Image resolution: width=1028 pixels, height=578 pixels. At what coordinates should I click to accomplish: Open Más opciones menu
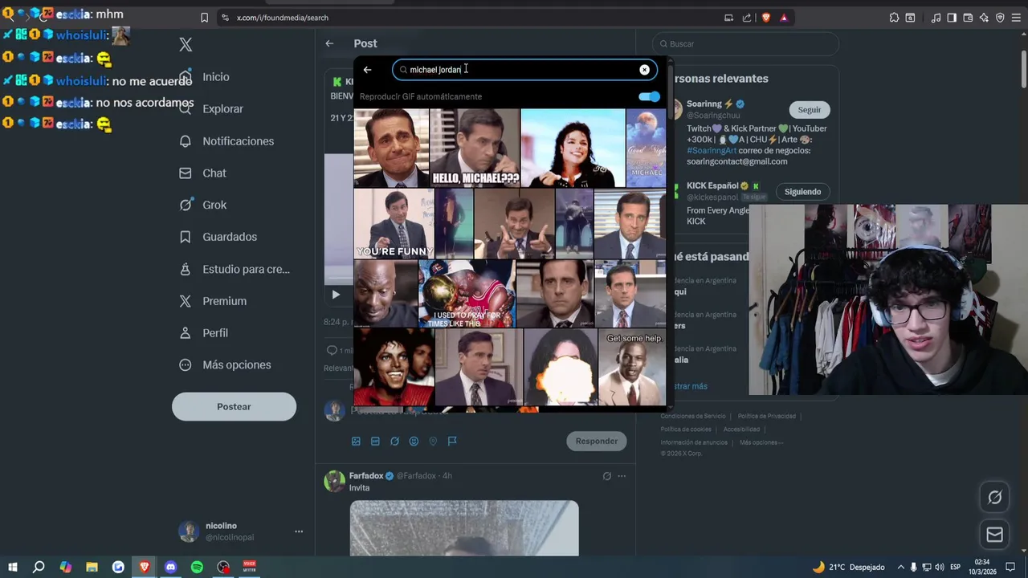225,365
